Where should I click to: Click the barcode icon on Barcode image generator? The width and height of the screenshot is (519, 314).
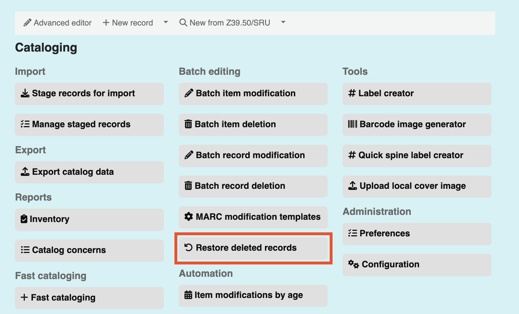pos(353,124)
